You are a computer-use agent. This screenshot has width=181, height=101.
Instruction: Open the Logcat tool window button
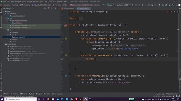(39, 94)
